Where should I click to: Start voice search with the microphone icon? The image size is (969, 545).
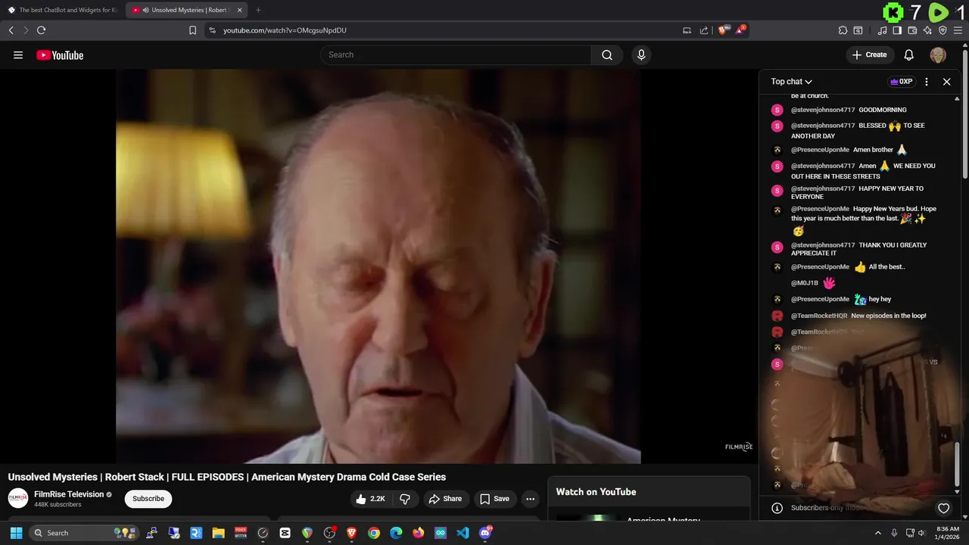pyautogui.click(x=641, y=54)
